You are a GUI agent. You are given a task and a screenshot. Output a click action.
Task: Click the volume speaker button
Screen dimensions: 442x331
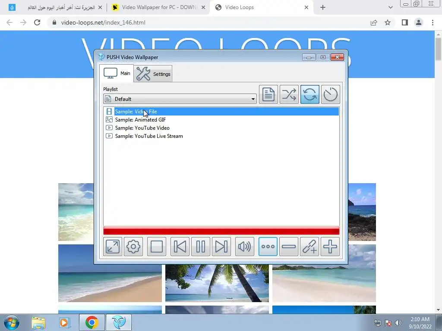245,247
